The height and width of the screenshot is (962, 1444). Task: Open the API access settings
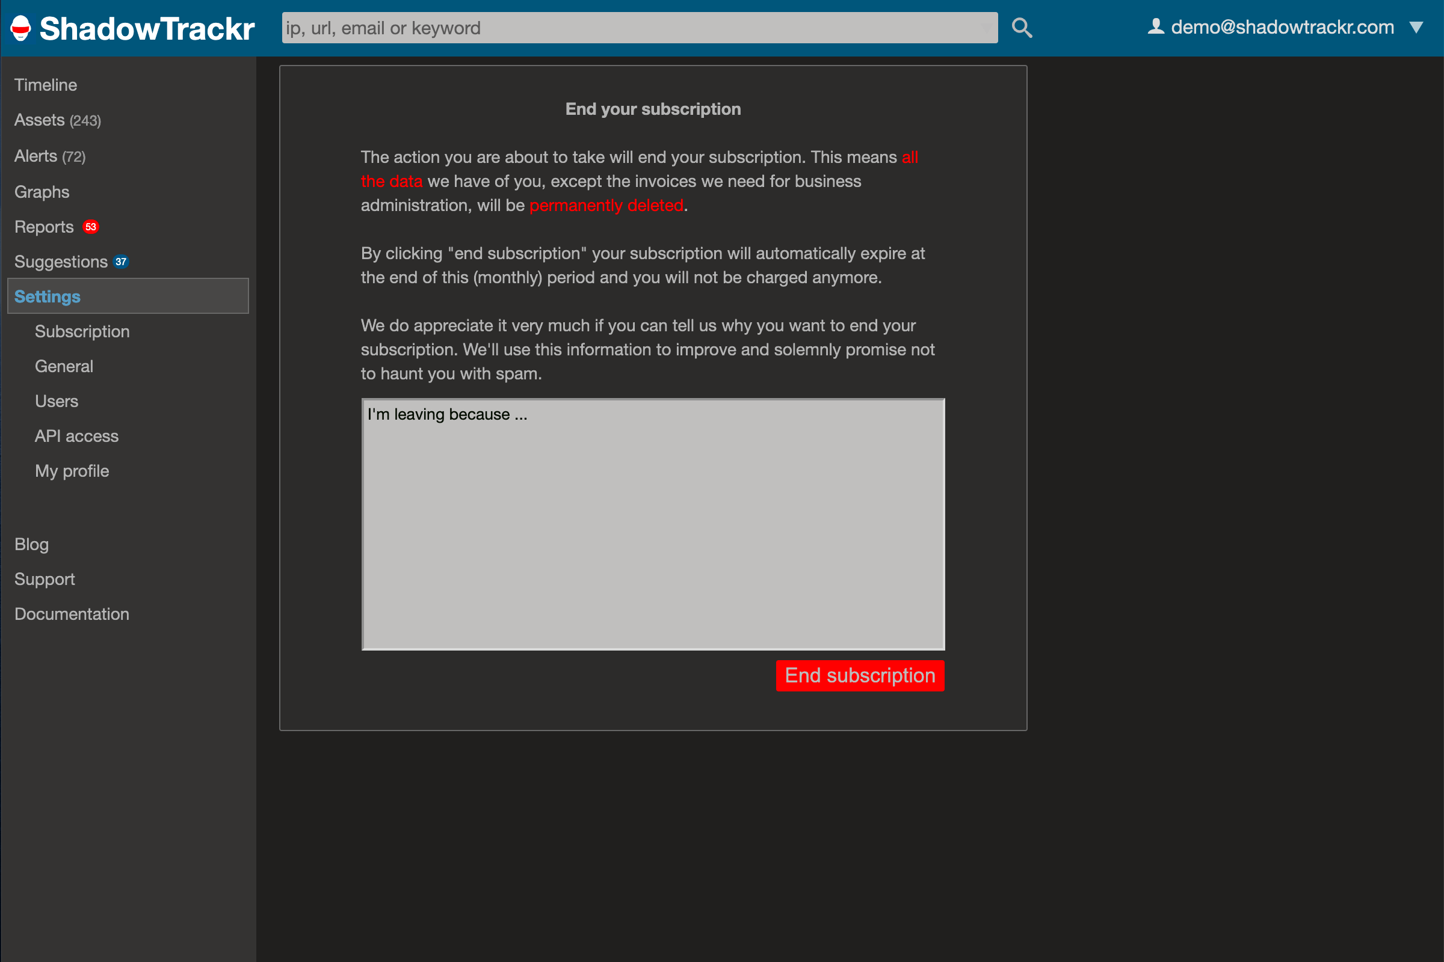pyautogui.click(x=76, y=435)
